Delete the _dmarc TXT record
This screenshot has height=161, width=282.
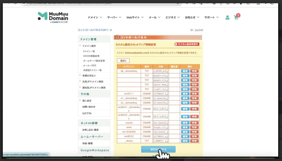pos(194,141)
